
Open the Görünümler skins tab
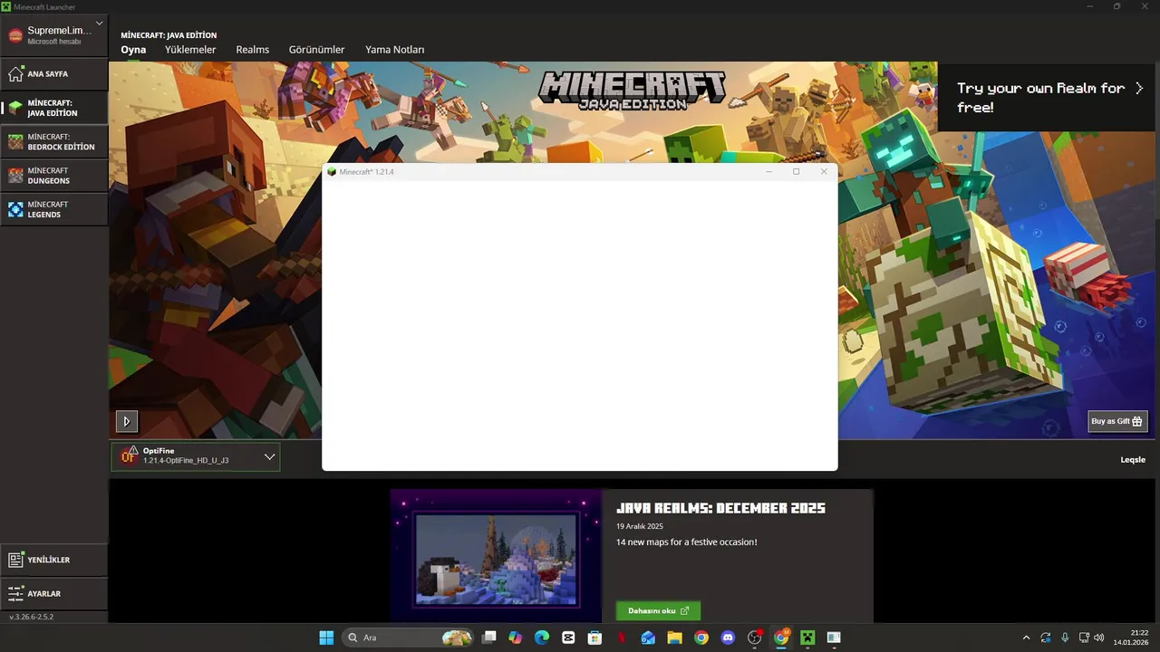pos(316,50)
